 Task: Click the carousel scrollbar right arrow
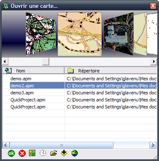coord(154,61)
